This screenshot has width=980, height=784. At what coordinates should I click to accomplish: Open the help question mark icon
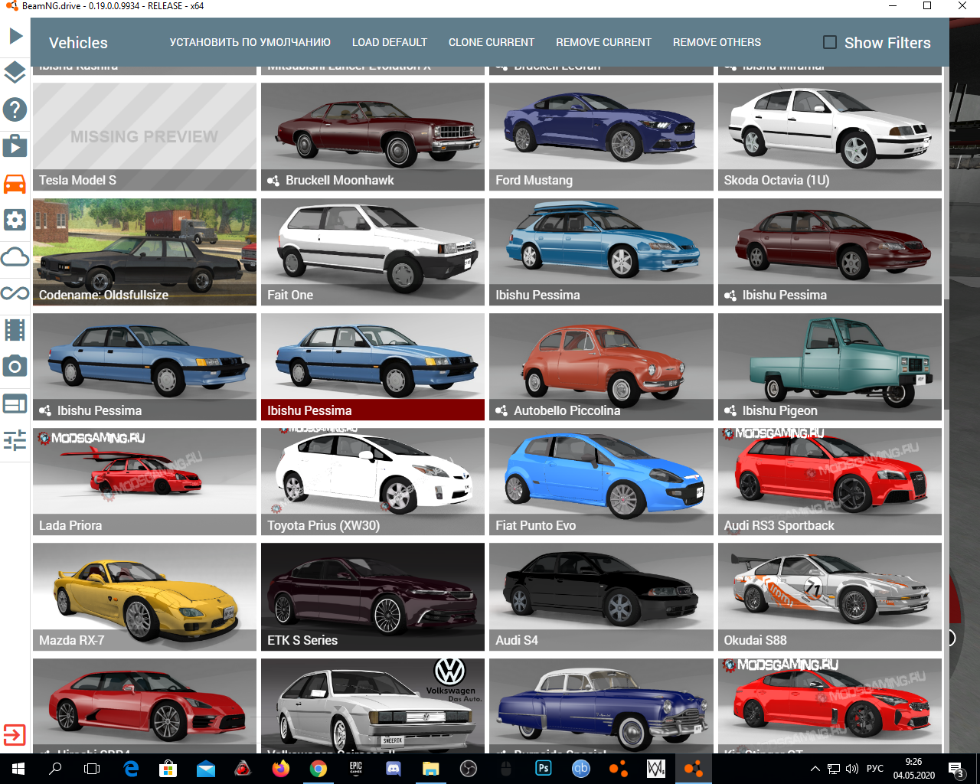[15, 109]
